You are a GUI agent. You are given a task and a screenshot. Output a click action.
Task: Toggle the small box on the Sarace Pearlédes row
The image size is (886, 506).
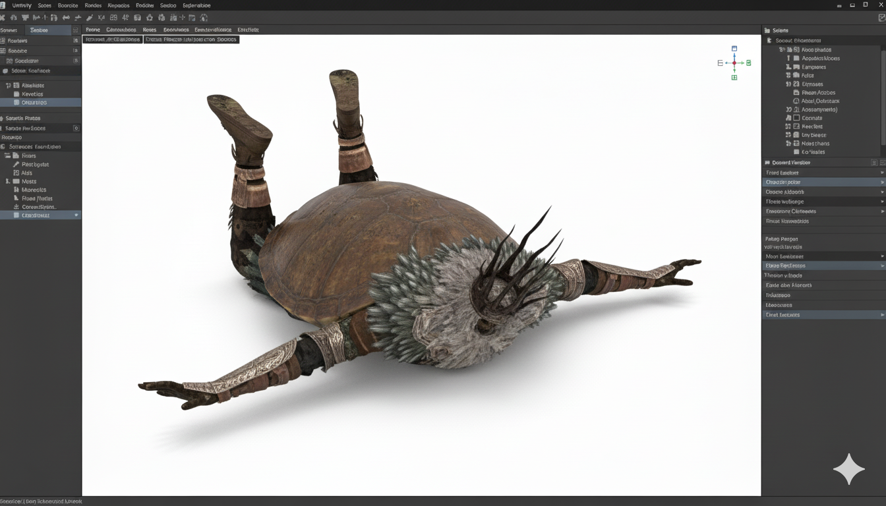coord(76,128)
